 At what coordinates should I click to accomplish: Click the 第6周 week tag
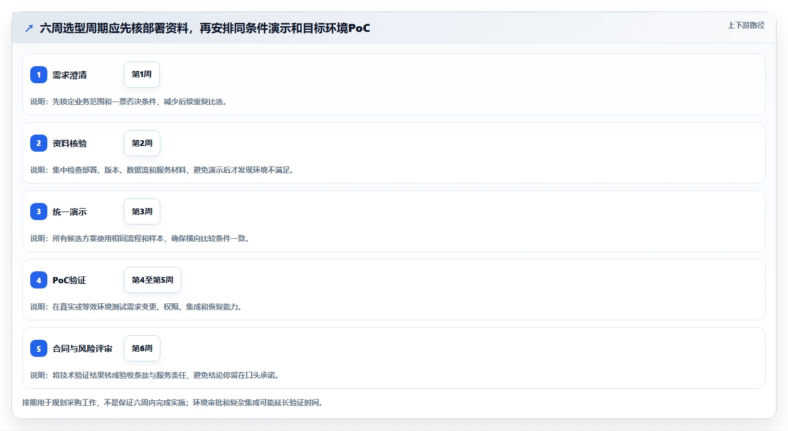tap(142, 348)
